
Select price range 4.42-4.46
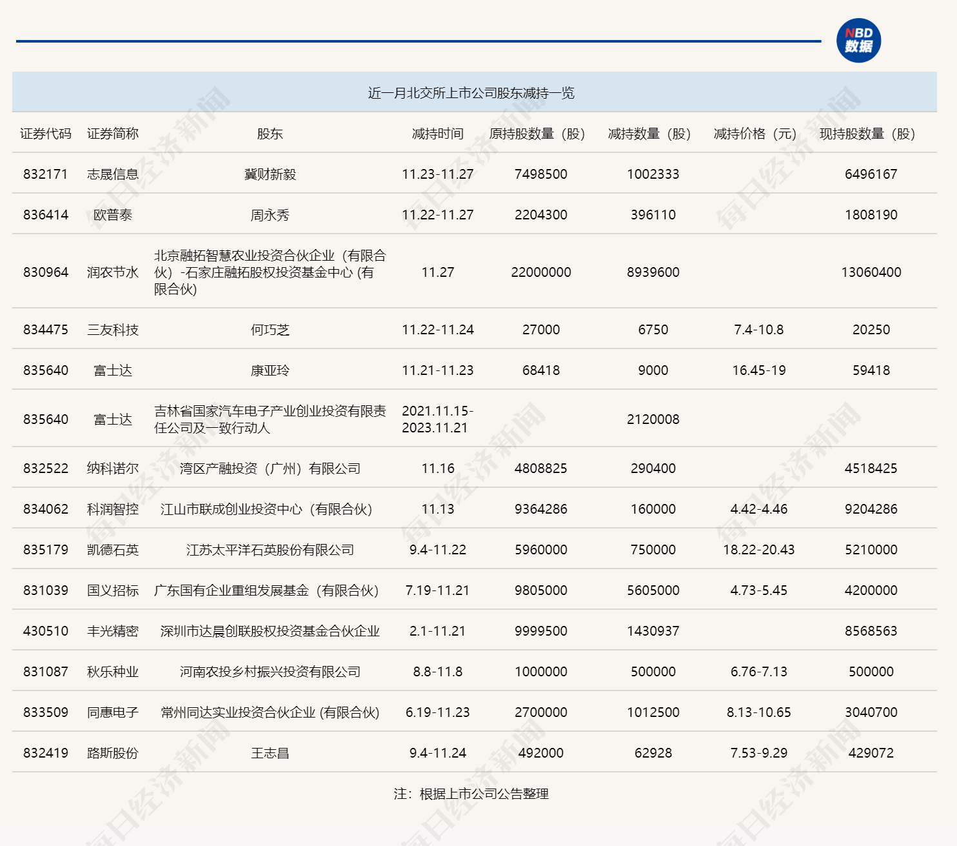tap(758, 509)
